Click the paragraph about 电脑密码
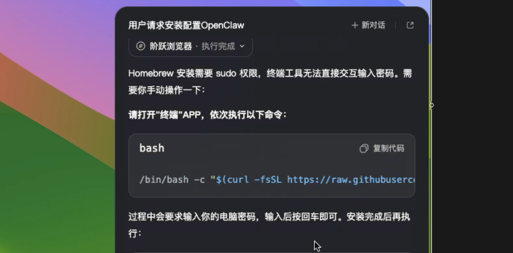Screen dimensions: 513x253 (x=269, y=225)
